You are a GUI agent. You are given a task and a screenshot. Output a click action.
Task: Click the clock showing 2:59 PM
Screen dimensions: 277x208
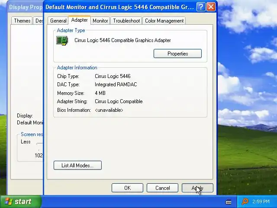261,201
